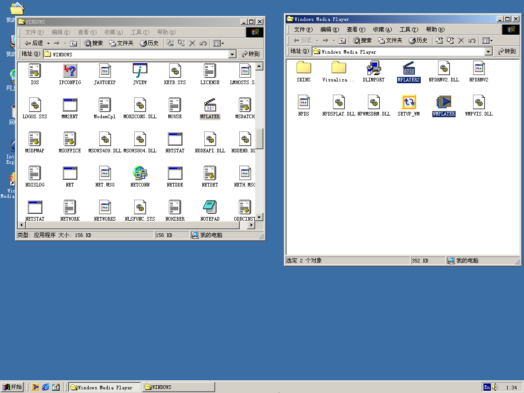Launch WMPLAYER in the Media Player folder

coord(443,106)
